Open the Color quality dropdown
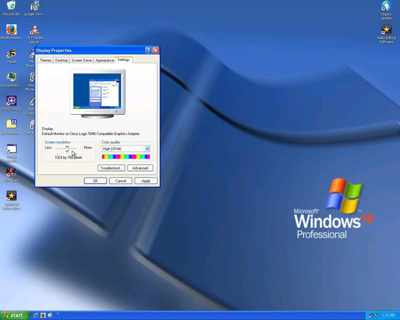This screenshot has height=320, width=400. tap(147, 149)
